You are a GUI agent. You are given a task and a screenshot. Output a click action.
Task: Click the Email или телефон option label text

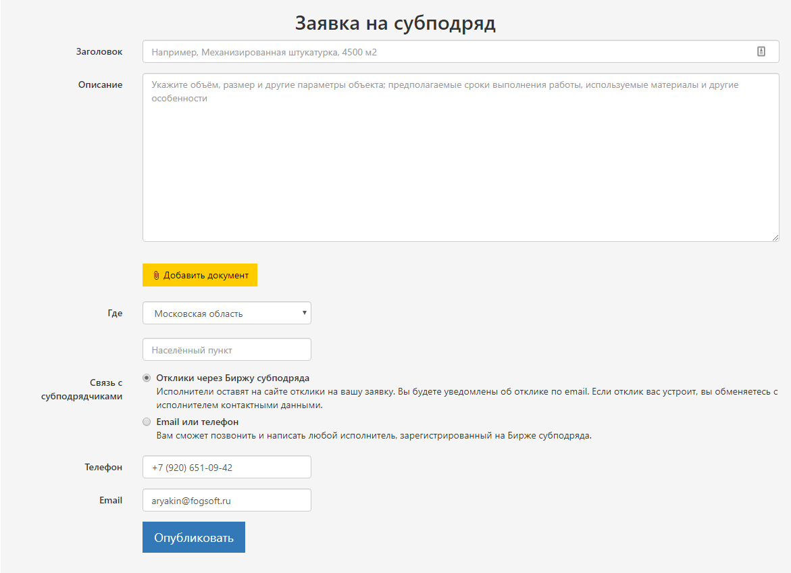tap(197, 422)
